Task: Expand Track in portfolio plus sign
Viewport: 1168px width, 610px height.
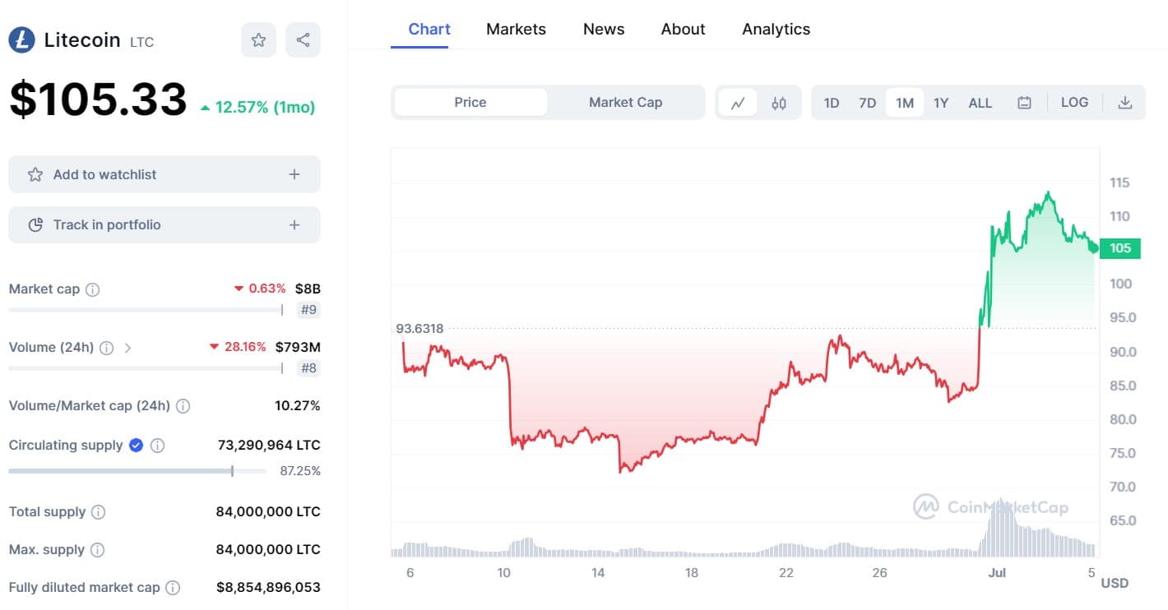Action: tap(294, 225)
